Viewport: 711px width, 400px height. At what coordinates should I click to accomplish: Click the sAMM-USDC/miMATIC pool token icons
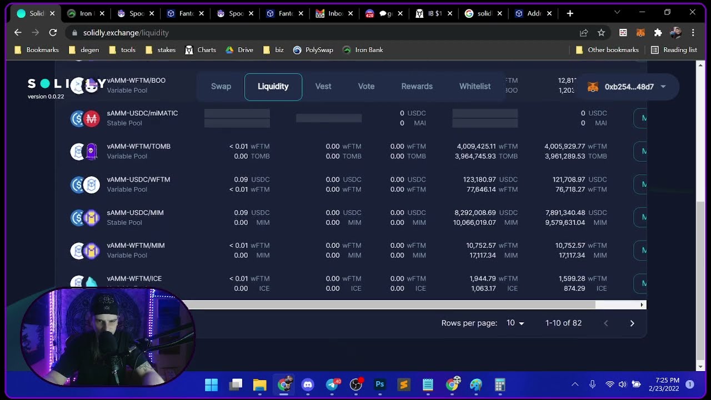click(x=85, y=118)
